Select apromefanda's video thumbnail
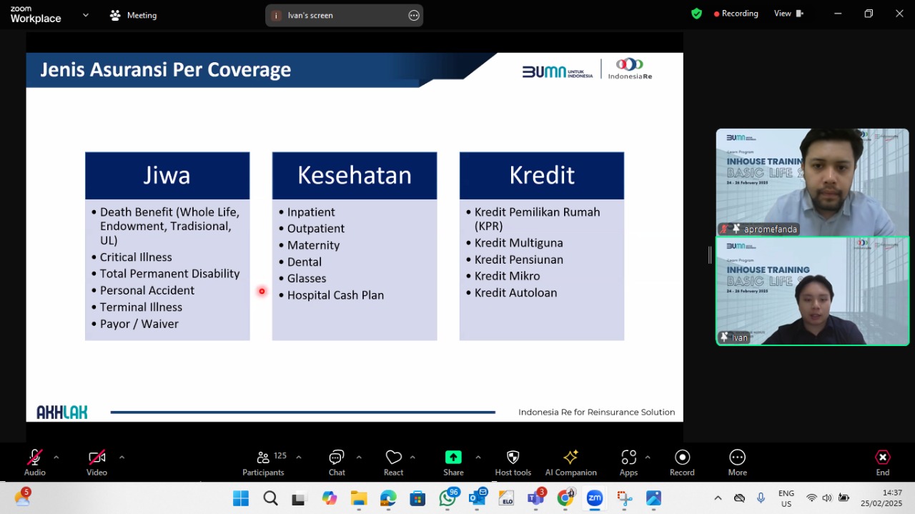Image resolution: width=915 pixels, height=514 pixels. point(812,182)
